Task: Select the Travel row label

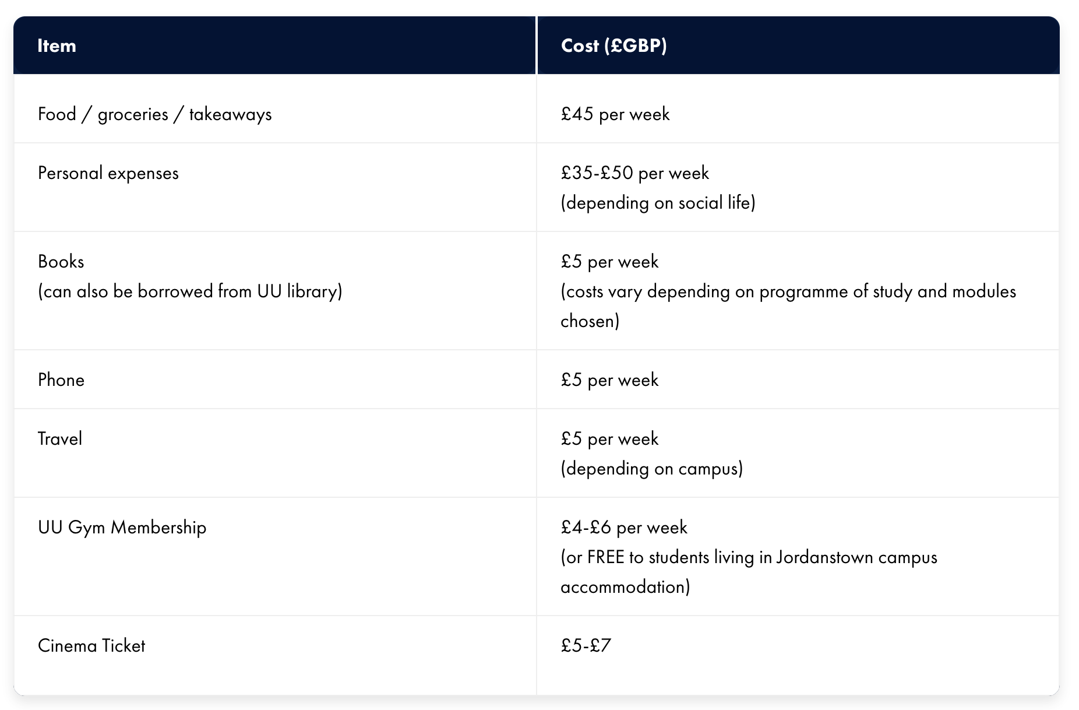Action: [x=59, y=439]
